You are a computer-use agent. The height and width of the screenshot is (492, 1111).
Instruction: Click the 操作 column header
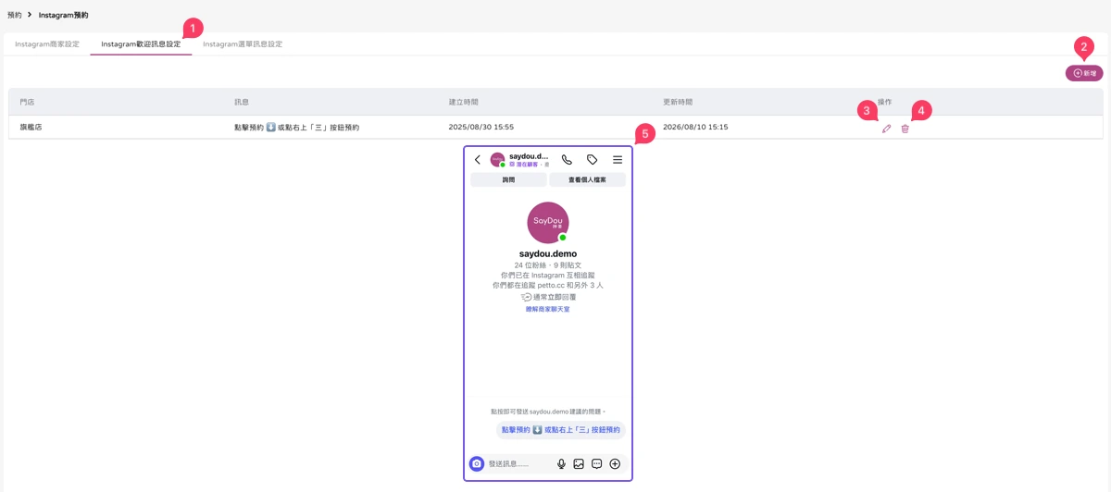pos(885,102)
